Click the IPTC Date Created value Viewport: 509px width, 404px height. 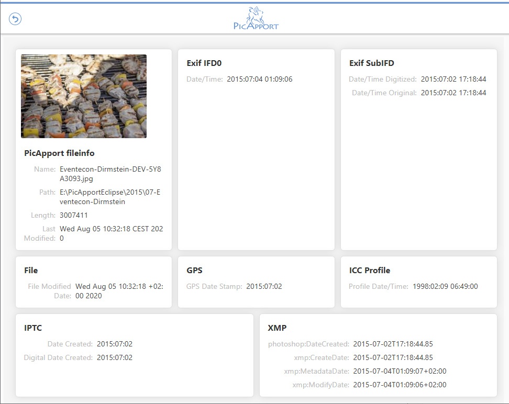click(115, 344)
